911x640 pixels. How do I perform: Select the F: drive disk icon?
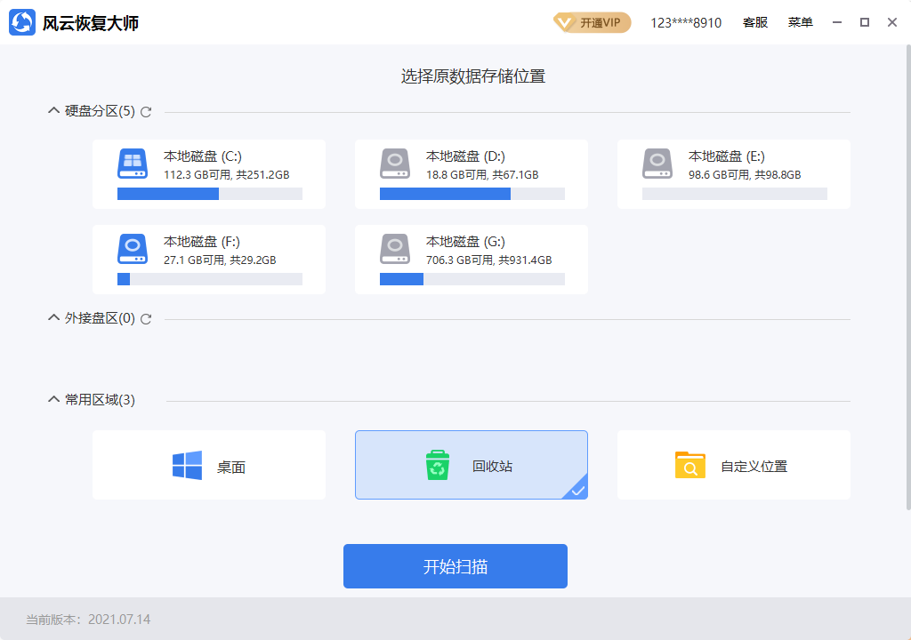click(x=133, y=249)
